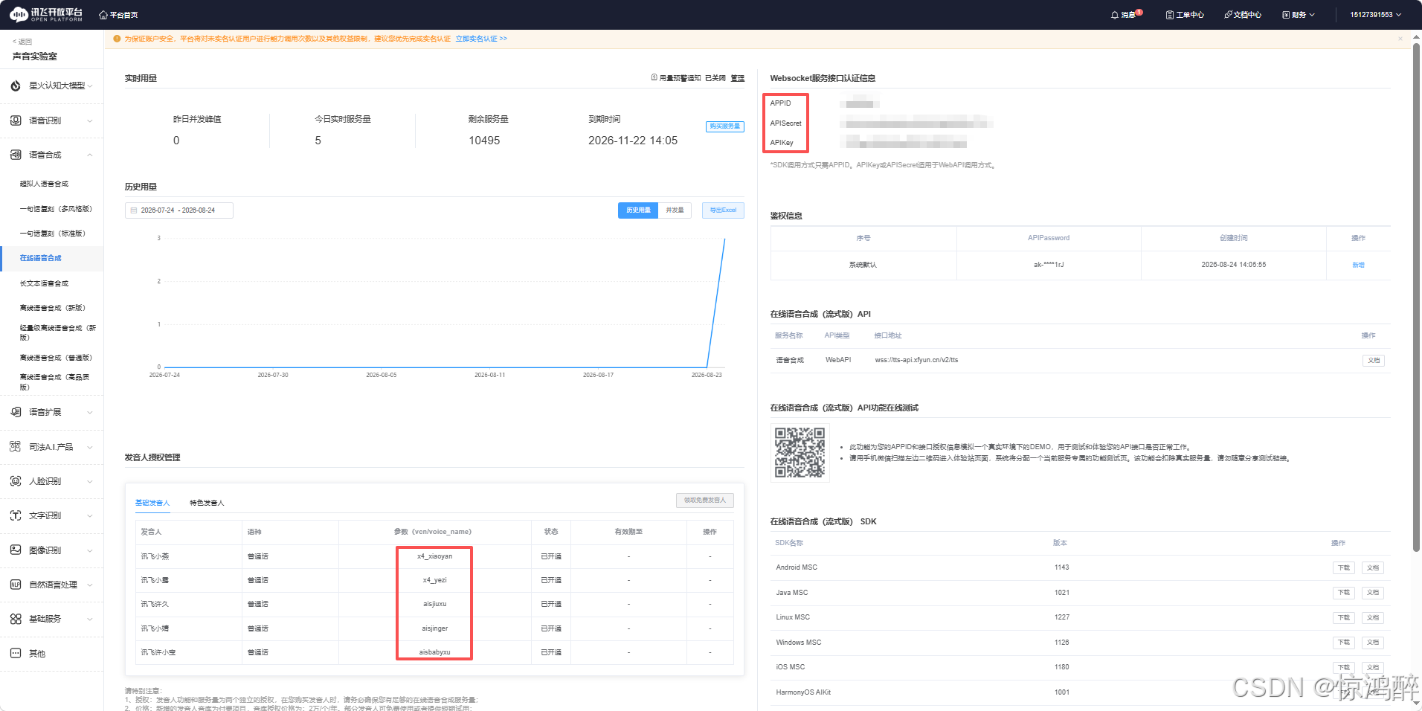Click the x4_xiaoyan voice parameter cell
The height and width of the screenshot is (711, 1422).
[434, 556]
